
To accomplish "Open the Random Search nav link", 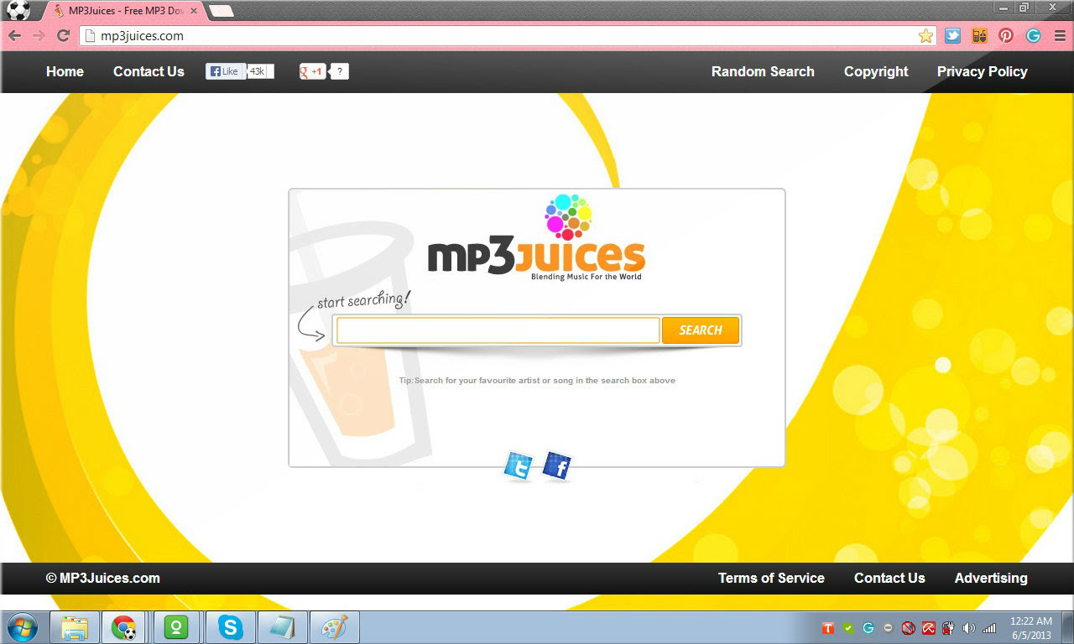I will click(x=763, y=71).
